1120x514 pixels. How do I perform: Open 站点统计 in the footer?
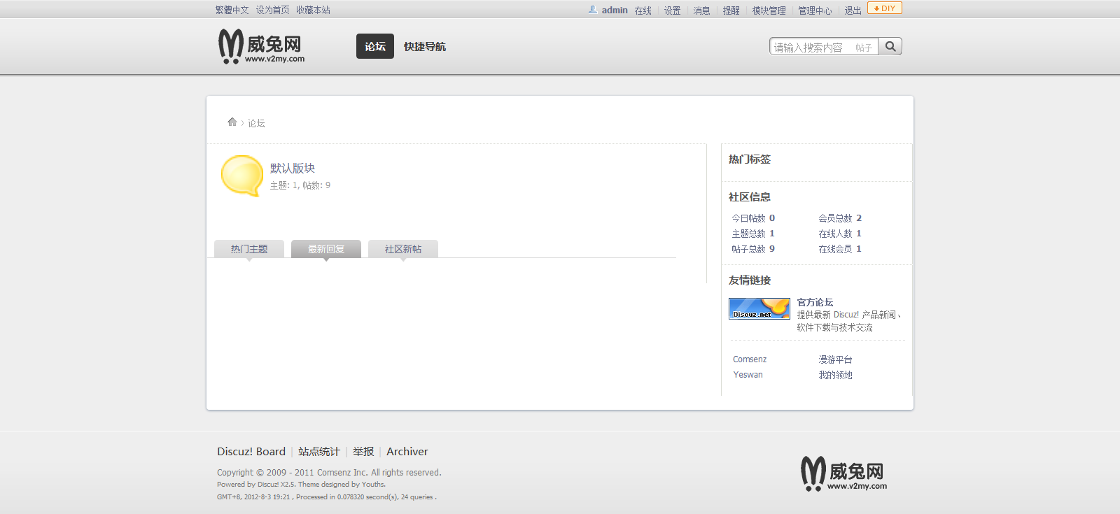(x=319, y=452)
